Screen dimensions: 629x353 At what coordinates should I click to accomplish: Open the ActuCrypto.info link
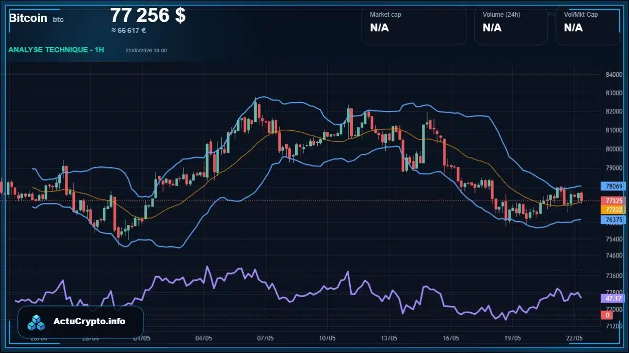point(89,322)
